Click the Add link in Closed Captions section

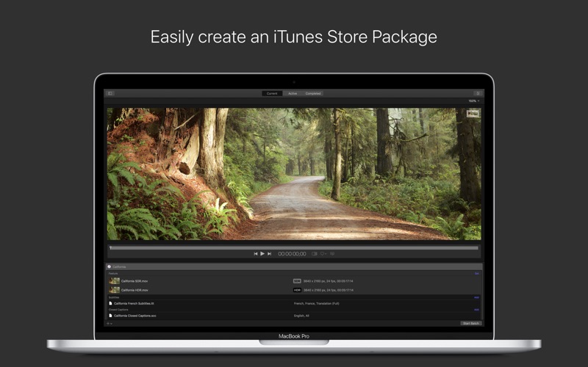(x=476, y=310)
